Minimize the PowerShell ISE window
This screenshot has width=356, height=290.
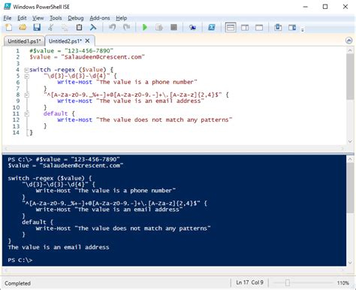coord(306,7)
